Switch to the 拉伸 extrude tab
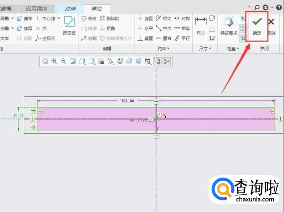The width and height of the screenshot is (284, 212). tap(70, 9)
